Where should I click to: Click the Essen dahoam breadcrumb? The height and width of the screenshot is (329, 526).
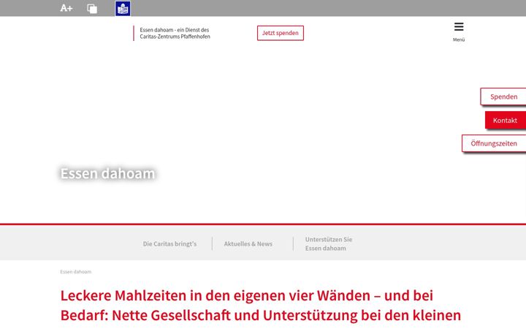tap(76, 271)
